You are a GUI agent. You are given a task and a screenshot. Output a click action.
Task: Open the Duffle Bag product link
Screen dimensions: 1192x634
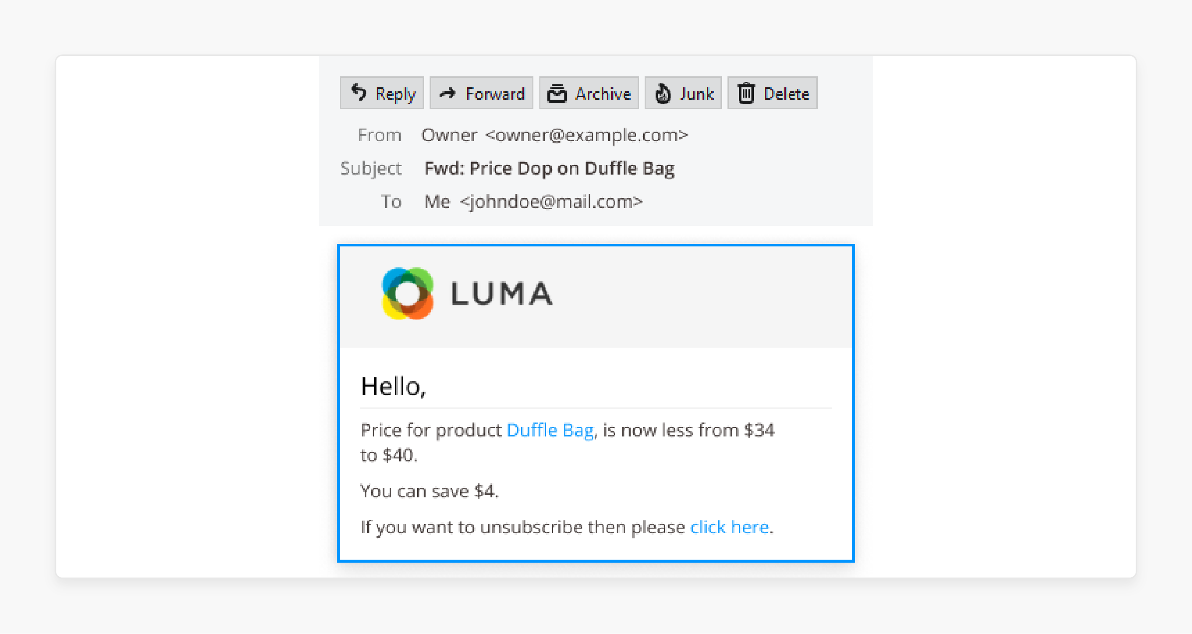550,430
